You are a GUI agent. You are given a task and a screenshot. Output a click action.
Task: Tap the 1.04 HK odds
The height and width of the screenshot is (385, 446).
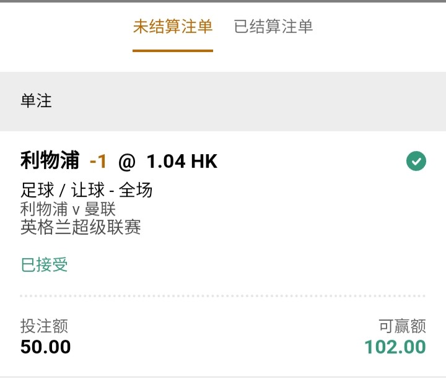[181, 162]
